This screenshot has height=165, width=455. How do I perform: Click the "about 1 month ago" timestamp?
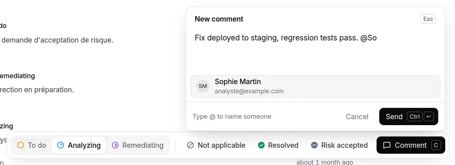(325, 162)
